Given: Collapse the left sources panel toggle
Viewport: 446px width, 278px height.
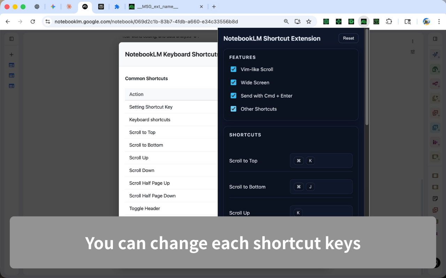Looking at the screenshot, I should (11, 39).
